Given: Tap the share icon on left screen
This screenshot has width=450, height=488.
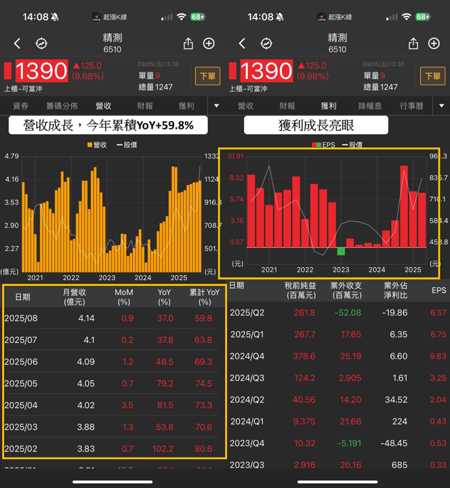Looking at the screenshot, I should click(x=188, y=43).
